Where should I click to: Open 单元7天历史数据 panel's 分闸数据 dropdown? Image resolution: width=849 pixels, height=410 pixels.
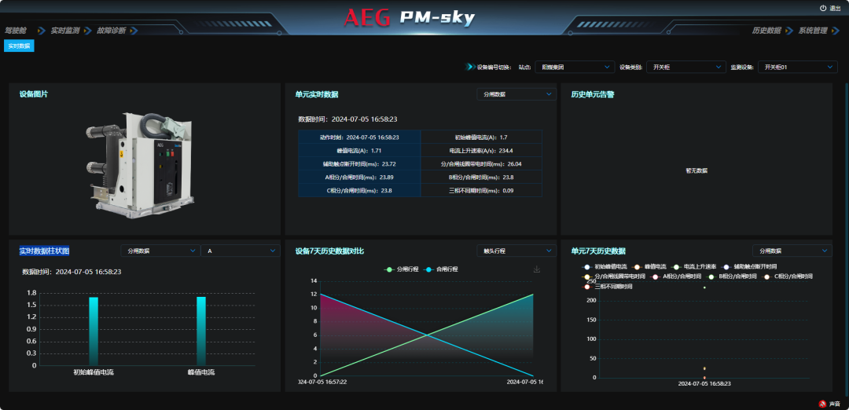coord(792,251)
